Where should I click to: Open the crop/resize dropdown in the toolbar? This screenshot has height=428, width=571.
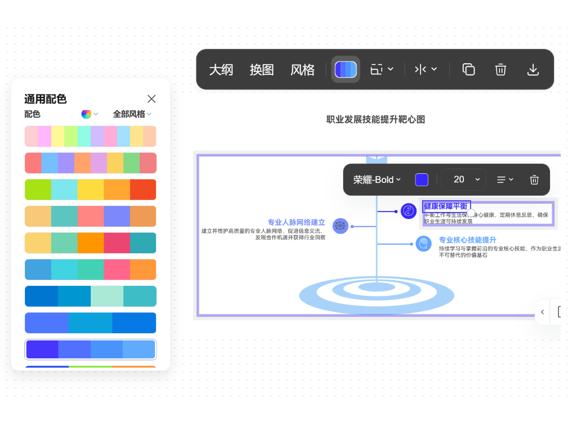point(381,69)
